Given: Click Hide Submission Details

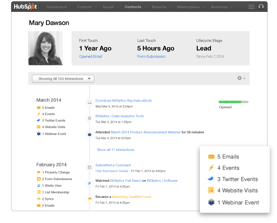Looking at the screenshot, I should [x=112, y=171].
